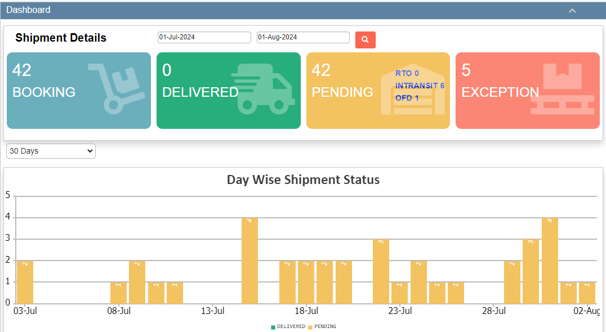
Task: Select the start date field showing 01-Jul-2024
Action: tap(204, 37)
